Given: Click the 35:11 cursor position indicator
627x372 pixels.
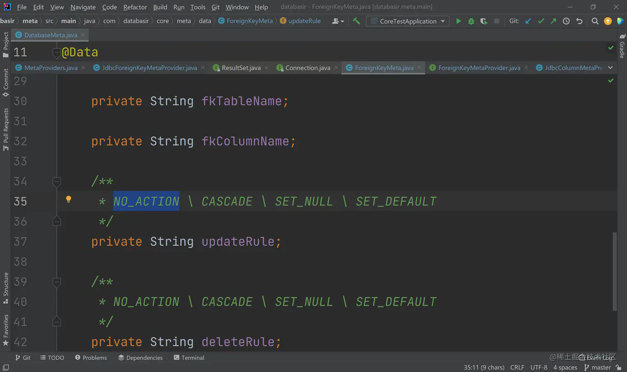Looking at the screenshot, I should [x=484, y=367].
